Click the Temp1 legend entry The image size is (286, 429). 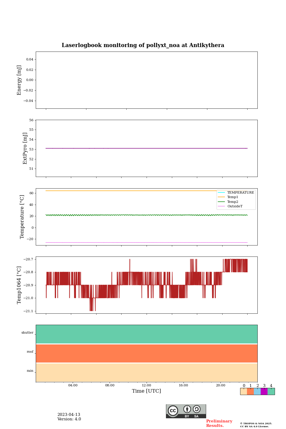(x=228, y=197)
